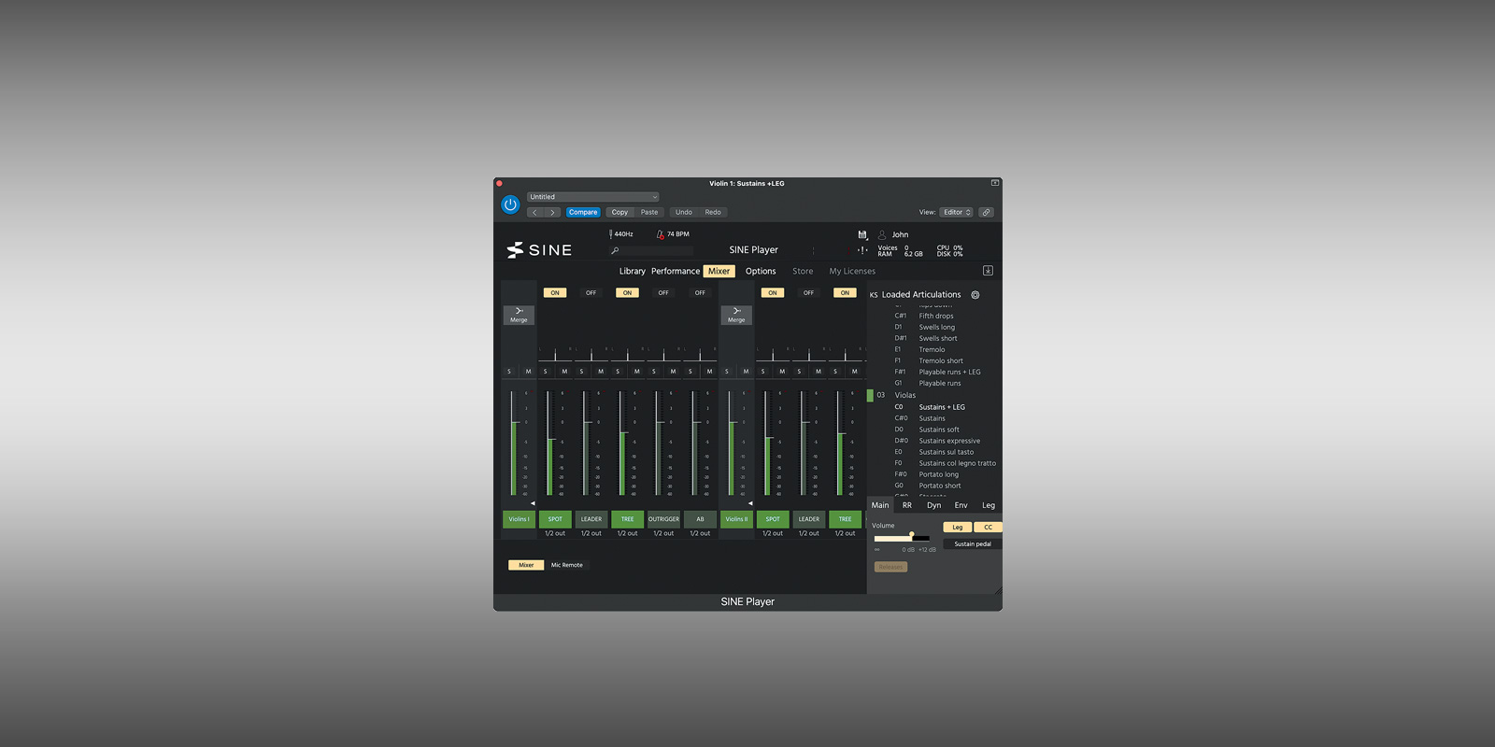Click the Volume slider in Main panel
Screen dimensions: 1495x747
pos(902,538)
